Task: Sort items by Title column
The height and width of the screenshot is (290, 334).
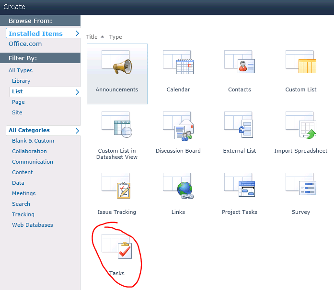Action: pyautogui.click(x=92, y=37)
